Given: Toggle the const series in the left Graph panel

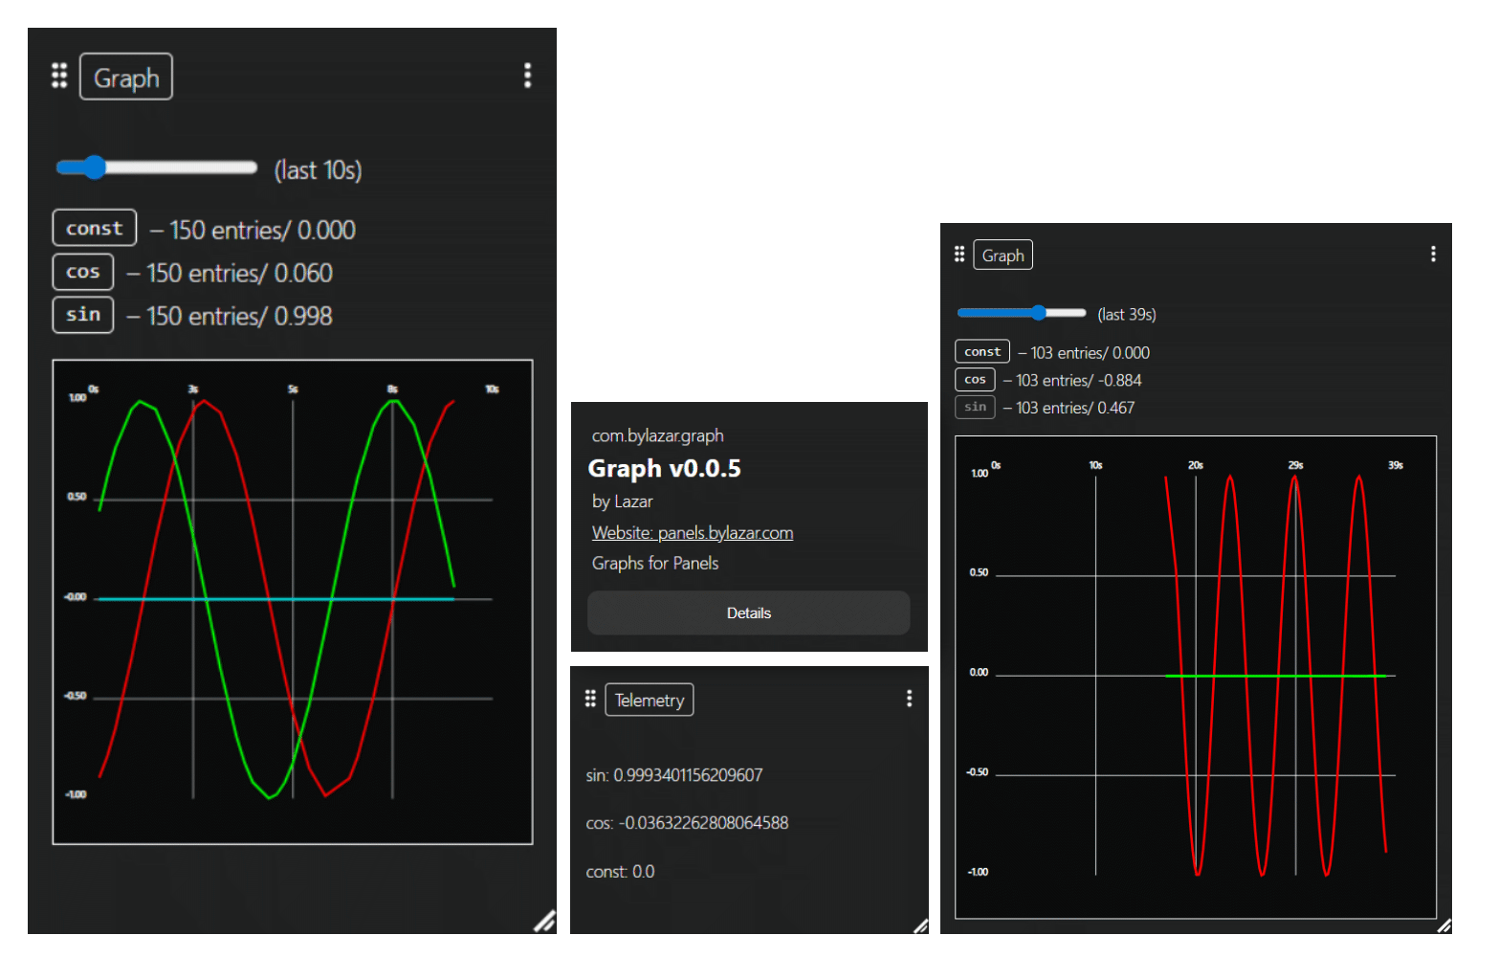Looking at the screenshot, I should 95,228.
